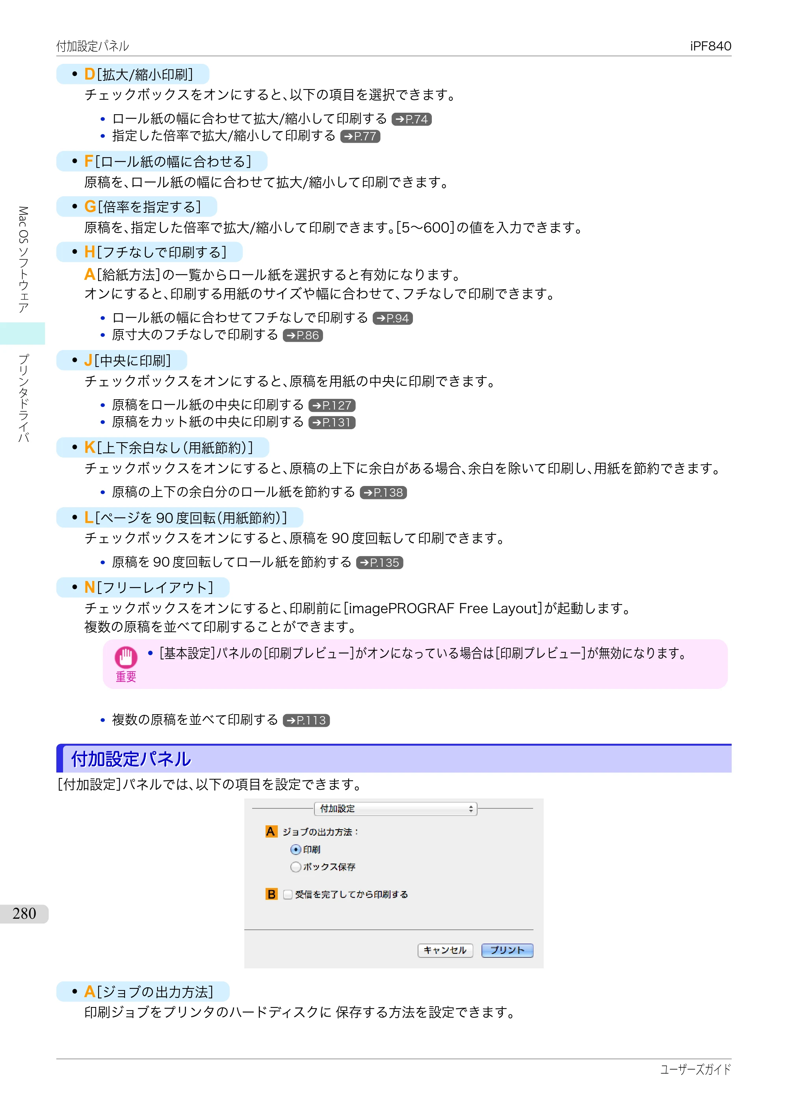Image resolution: width=788 pixels, height=1115 pixels.
Task: Follow the P.94 reference link
Action: [392, 318]
